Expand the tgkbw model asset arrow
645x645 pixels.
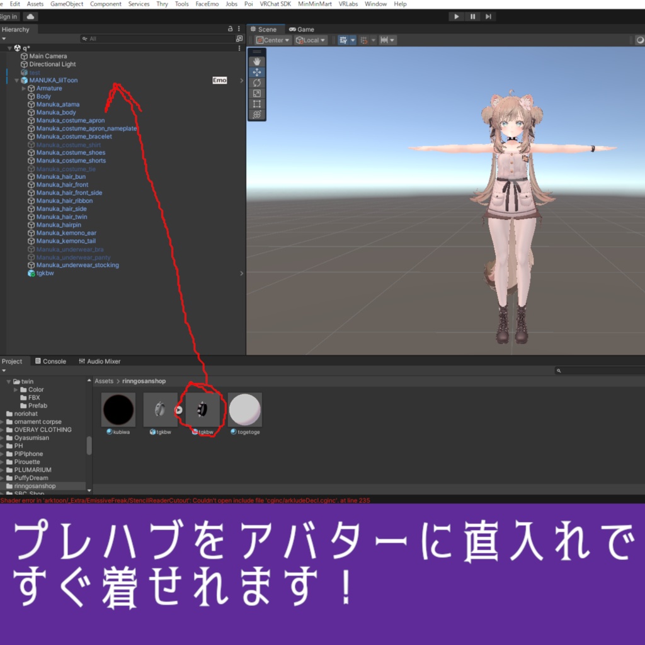[x=178, y=410]
